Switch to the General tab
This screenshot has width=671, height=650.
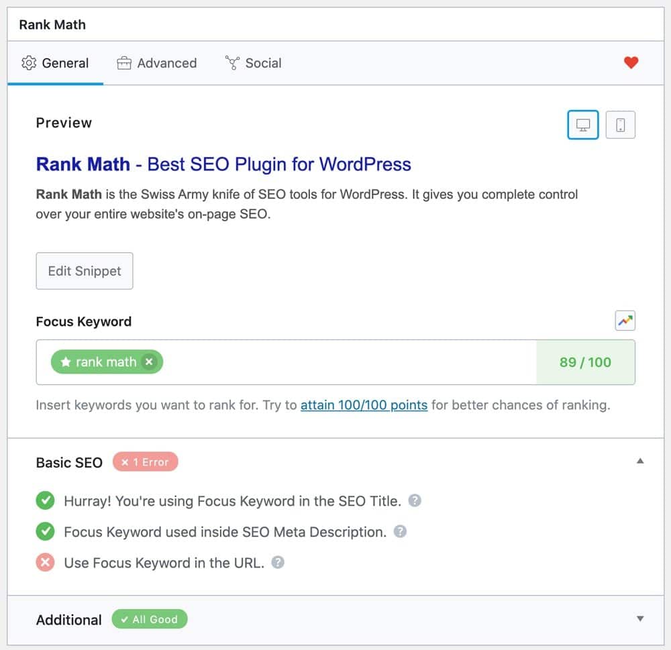pos(55,63)
